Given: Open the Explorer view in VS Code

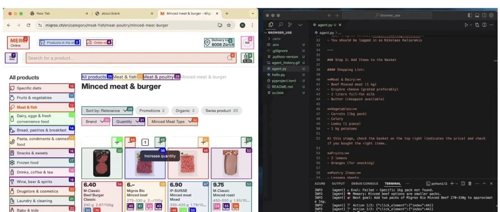Looking at the screenshot, I should click(x=271, y=25).
